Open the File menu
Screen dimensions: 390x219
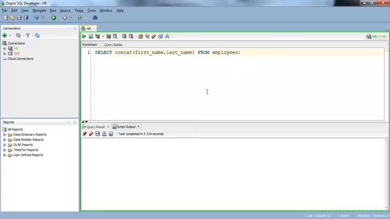4,11
